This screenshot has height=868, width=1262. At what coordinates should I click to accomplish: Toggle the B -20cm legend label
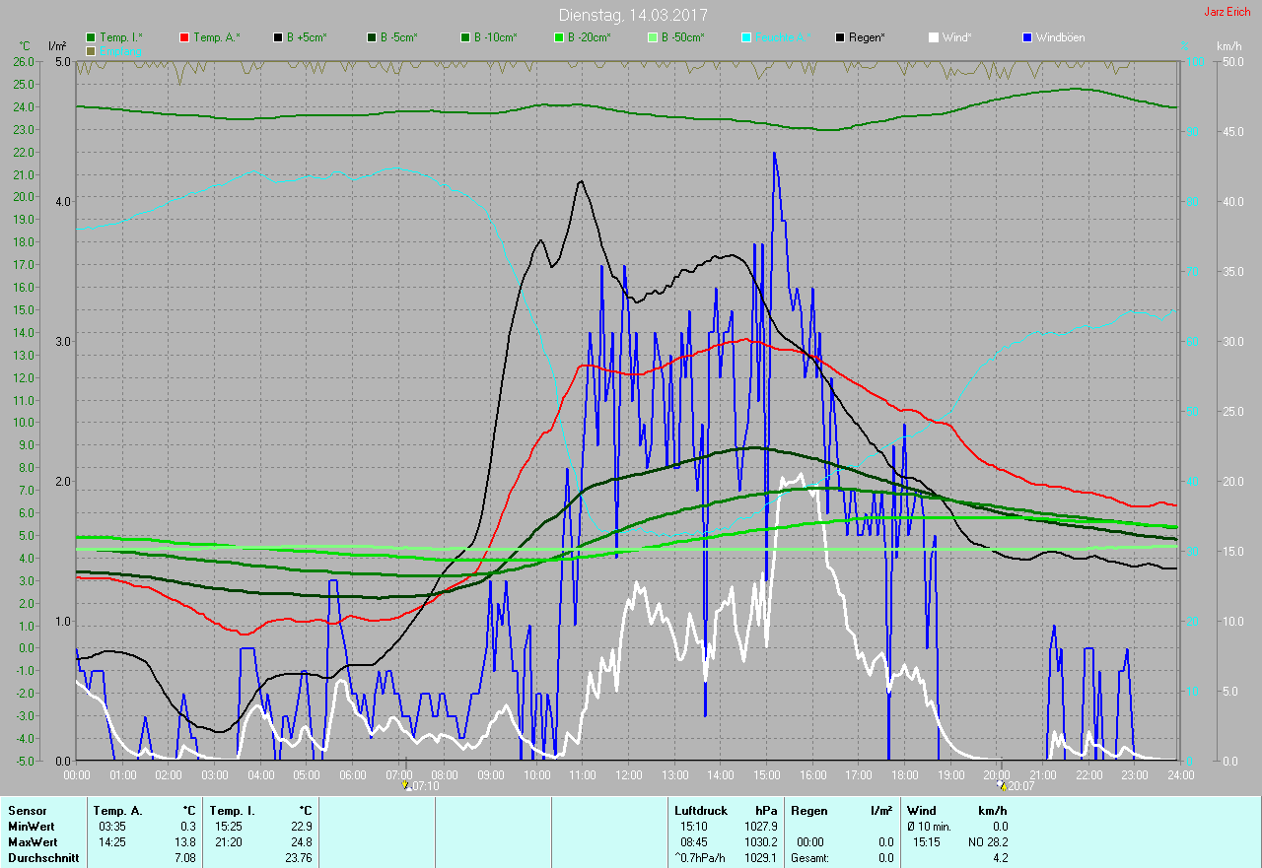[589, 37]
